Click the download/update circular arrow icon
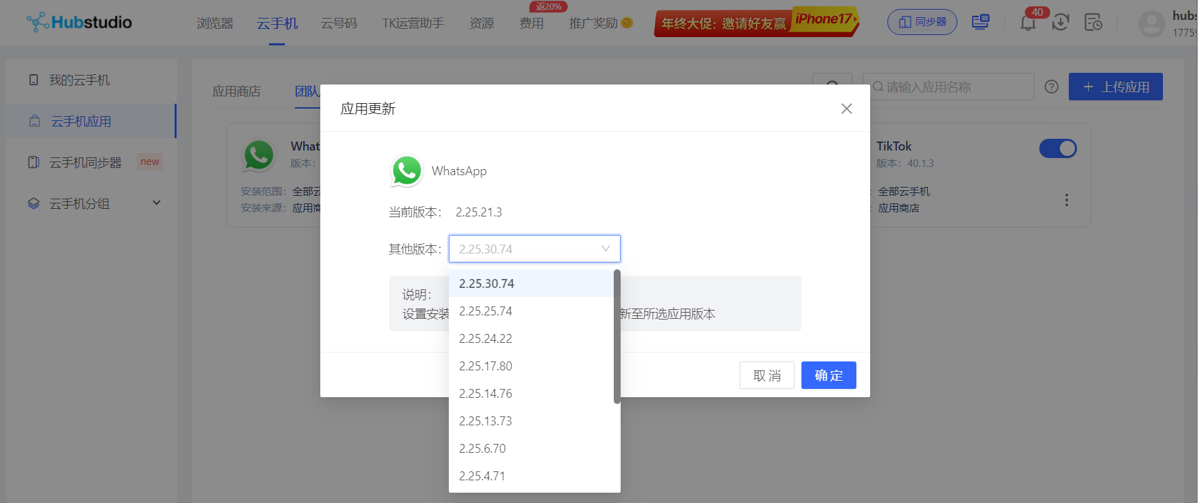1198x503 pixels. click(x=1061, y=22)
